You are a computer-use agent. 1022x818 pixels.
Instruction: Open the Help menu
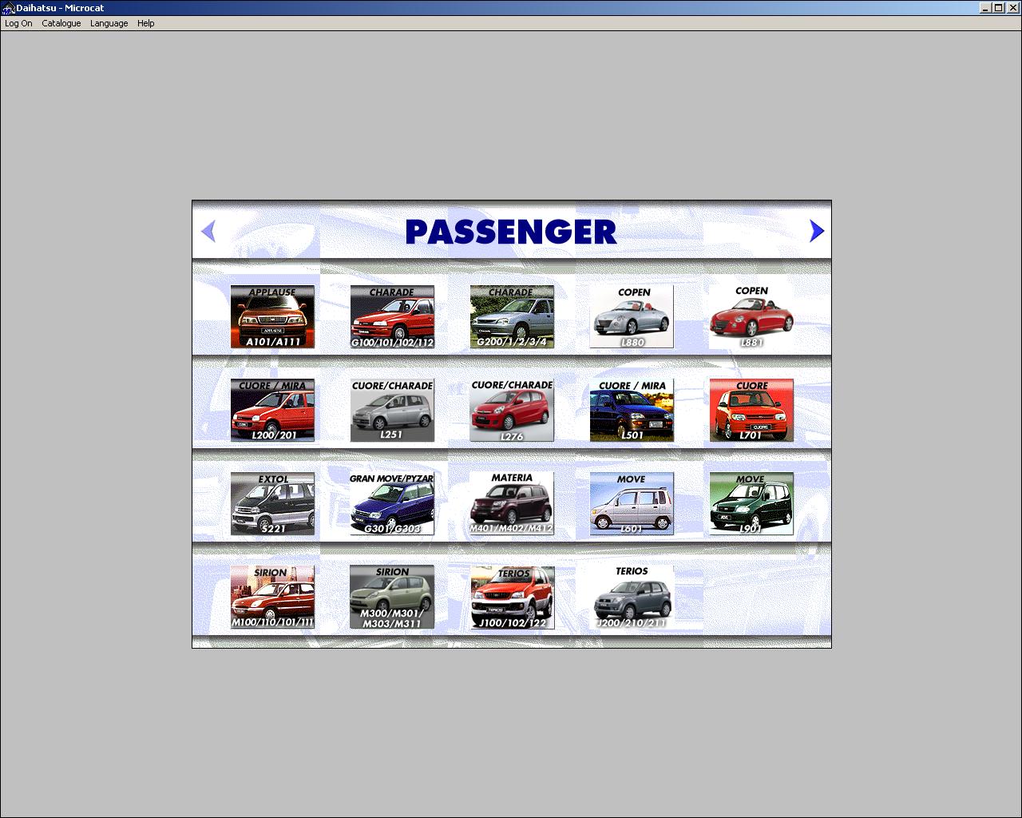click(x=145, y=23)
